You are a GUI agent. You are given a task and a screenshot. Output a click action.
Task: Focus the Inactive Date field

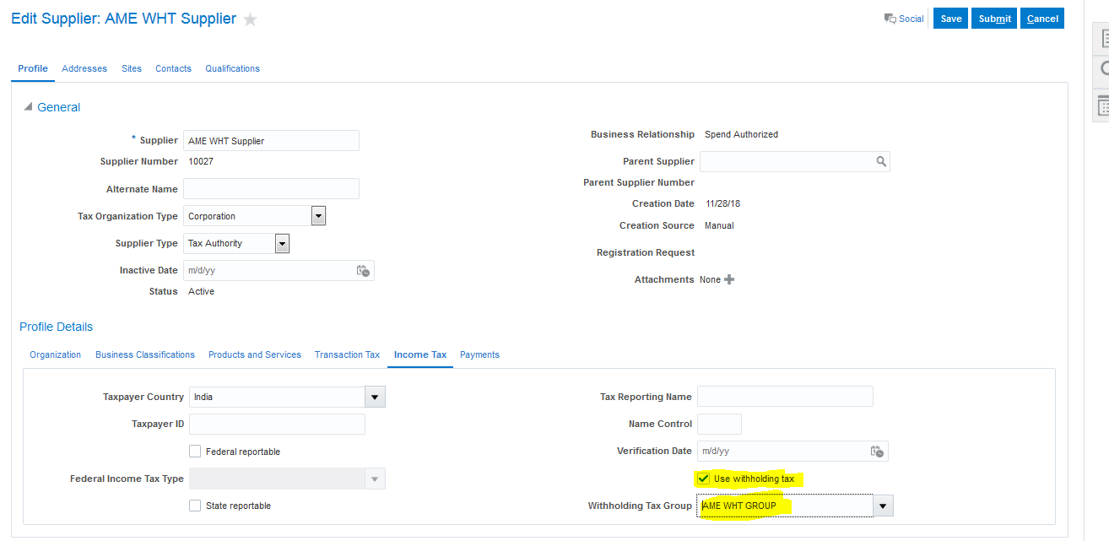pos(268,271)
